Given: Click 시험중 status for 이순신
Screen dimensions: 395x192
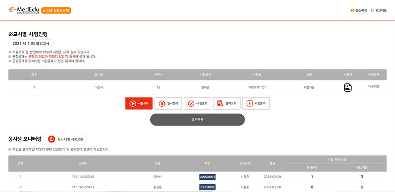Looking at the screenshot, I should 245,177.
